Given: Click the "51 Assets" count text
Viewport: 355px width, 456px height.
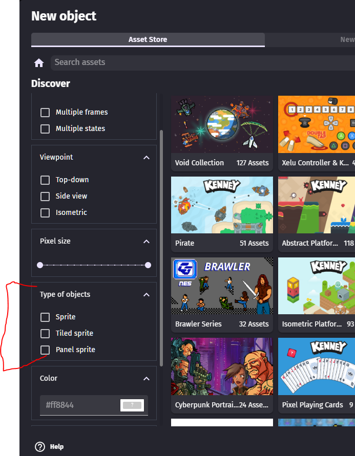Looking at the screenshot, I should 254,243.
